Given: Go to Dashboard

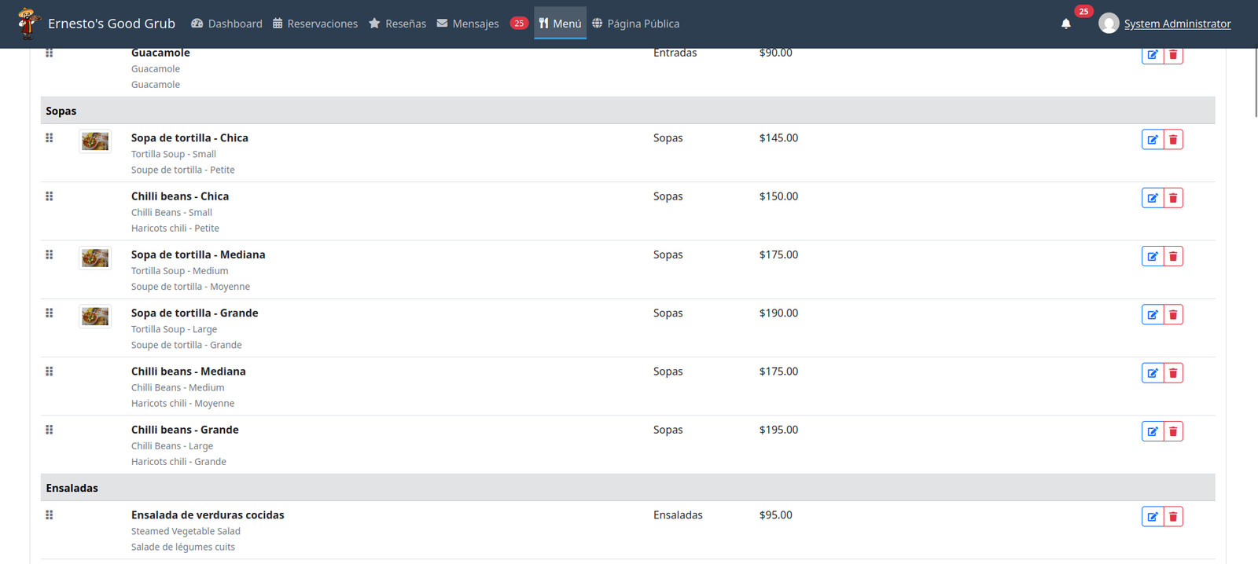Looking at the screenshot, I should click(226, 24).
